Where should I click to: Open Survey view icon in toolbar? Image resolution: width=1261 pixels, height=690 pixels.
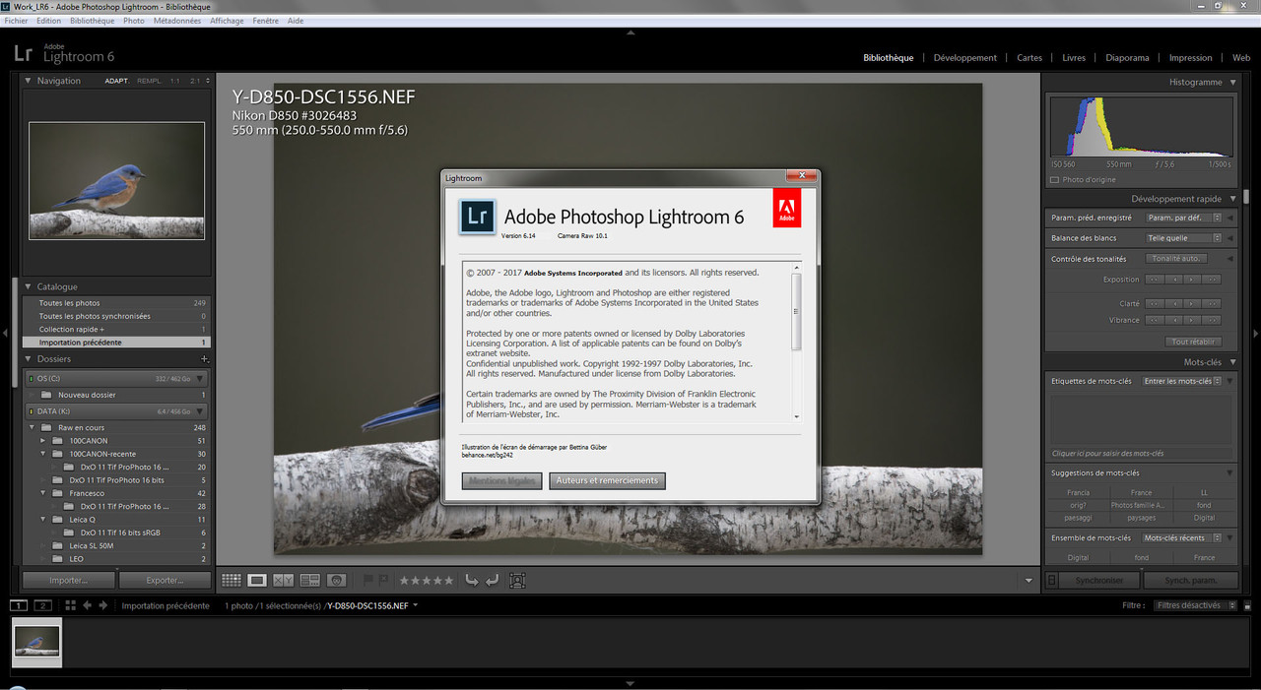point(310,581)
